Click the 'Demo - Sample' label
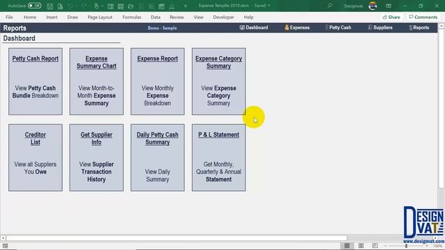 click(x=162, y=28)
